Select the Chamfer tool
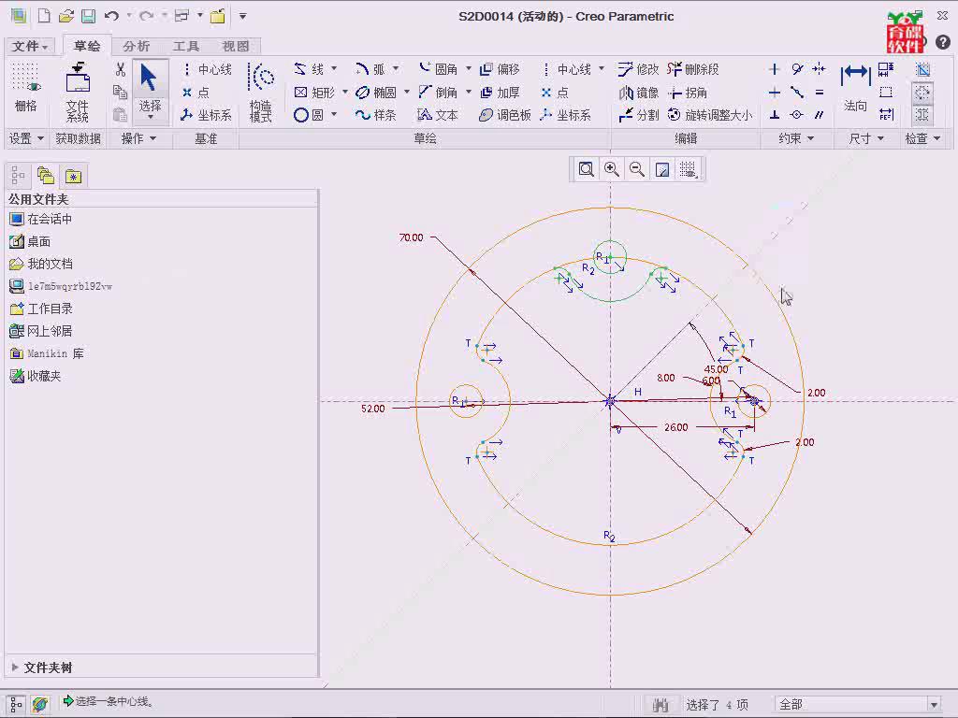The image size is (958, 718). click(438, 93)
